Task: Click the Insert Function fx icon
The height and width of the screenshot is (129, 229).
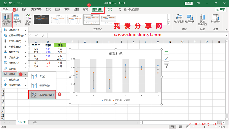Action: [x=43, y=35]
